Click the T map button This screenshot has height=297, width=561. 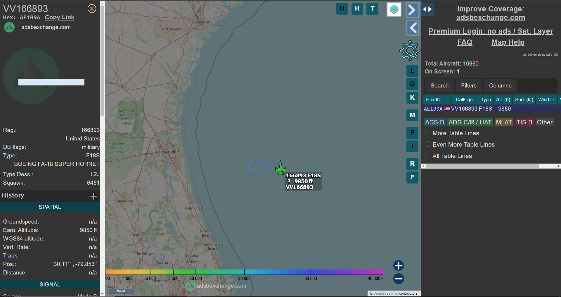[x=372, y=8]
